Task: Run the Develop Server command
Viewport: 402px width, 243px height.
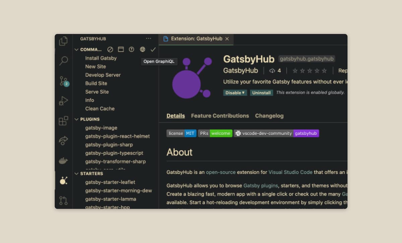Action: click(103, 75)
